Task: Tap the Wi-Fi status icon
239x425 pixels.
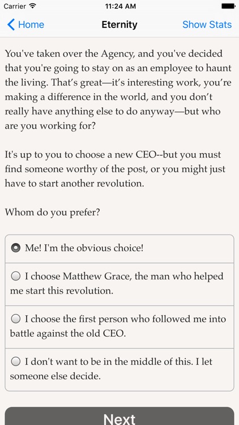Action: pos(33,6)
